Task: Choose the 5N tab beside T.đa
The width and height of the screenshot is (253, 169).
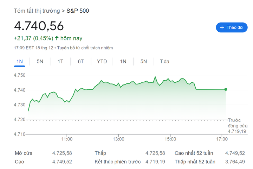Action: point(143,62)
